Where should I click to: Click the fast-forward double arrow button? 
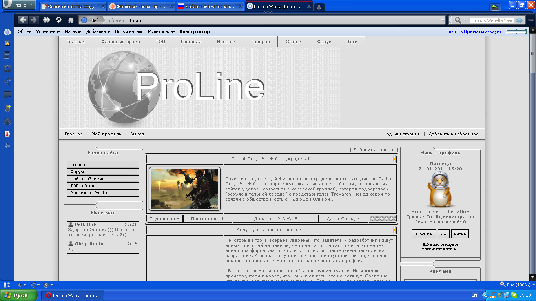pos(47,20)
